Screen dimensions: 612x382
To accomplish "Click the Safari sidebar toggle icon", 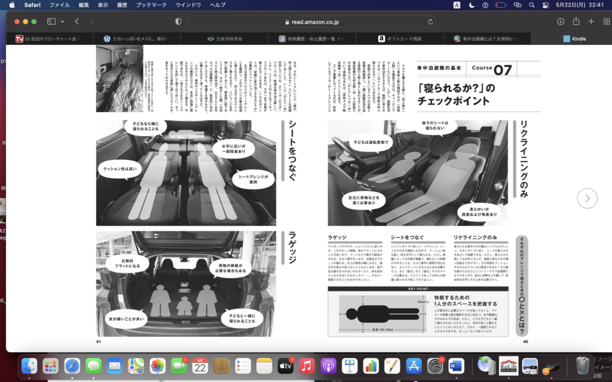I will pos(51,21).
